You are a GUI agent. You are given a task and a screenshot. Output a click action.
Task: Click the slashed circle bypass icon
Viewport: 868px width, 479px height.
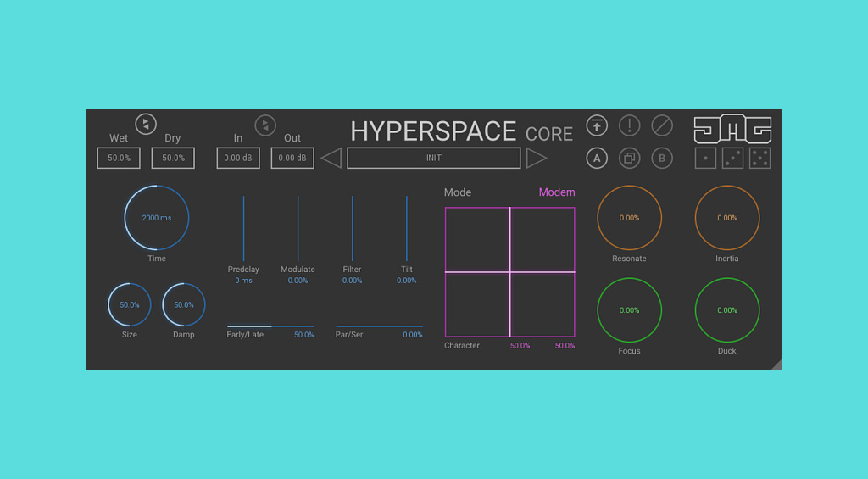(x=662, y=126)
